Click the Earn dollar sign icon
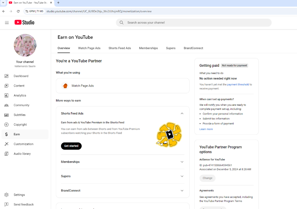This screenshot has width=297, height=209. 6,134
